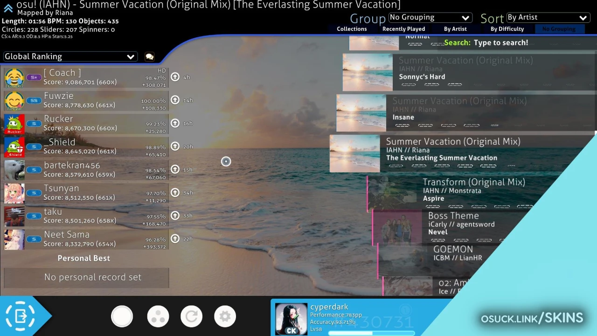Open the Sort By Artist dropdown

coord(547,18)
